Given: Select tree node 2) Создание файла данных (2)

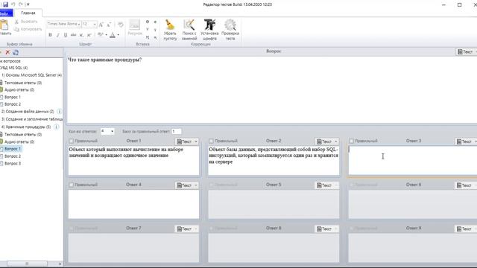Looking at the screenshot, I should point(28,112).
